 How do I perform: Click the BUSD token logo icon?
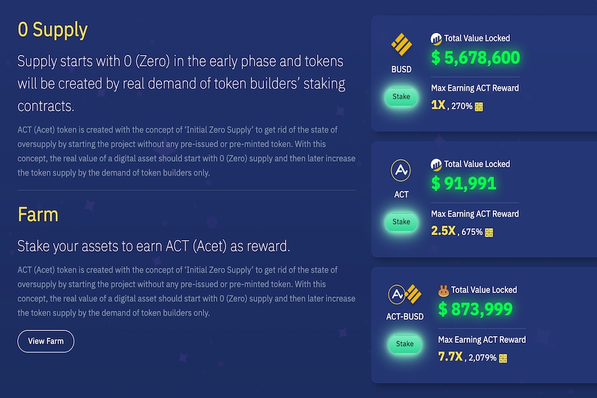(401, 45)
